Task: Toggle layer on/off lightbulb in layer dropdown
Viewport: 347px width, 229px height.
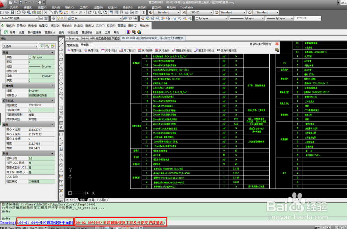Action: click(x=59, y=18)
